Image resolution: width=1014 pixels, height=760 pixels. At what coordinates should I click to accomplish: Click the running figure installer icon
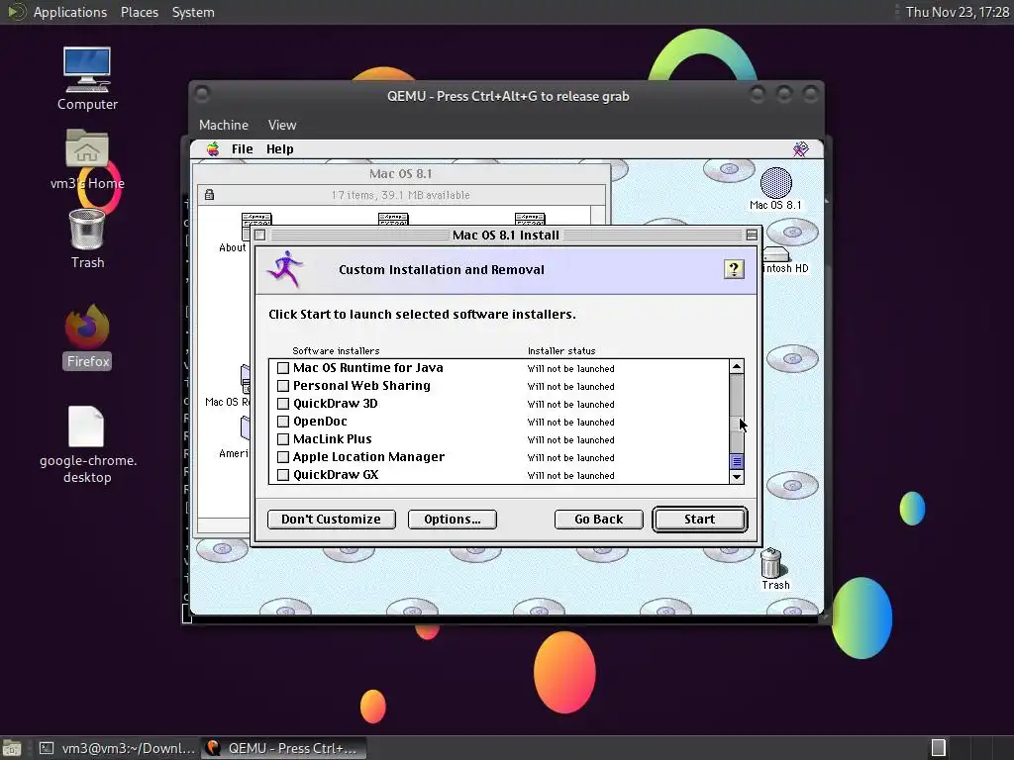coord(284,269)
